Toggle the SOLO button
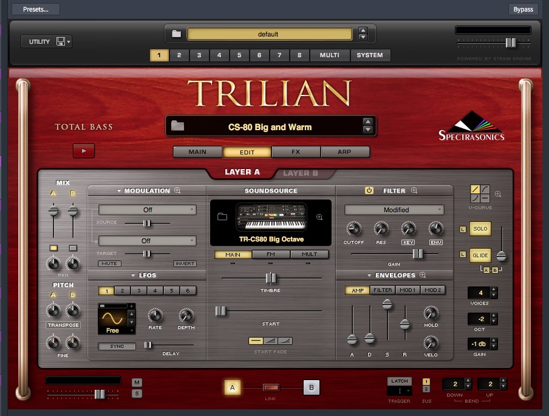The width and height of the screenshot is (549, 416). (x=480, y=229)
